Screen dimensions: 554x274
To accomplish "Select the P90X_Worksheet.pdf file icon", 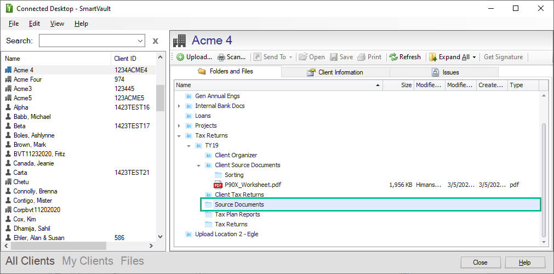I will (x=218, y=185).
